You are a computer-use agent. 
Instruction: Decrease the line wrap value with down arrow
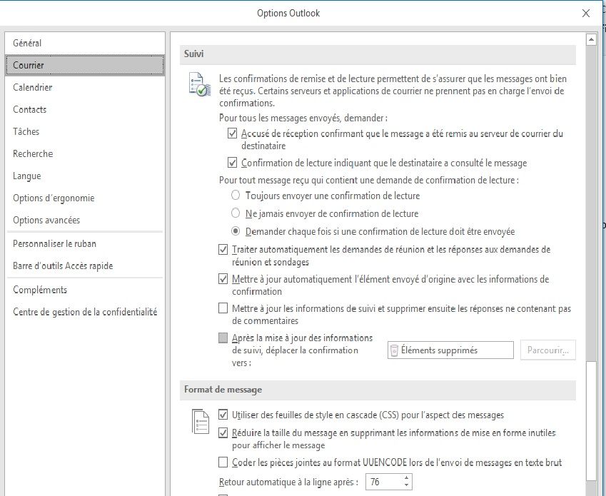click(x=406, y=485)
